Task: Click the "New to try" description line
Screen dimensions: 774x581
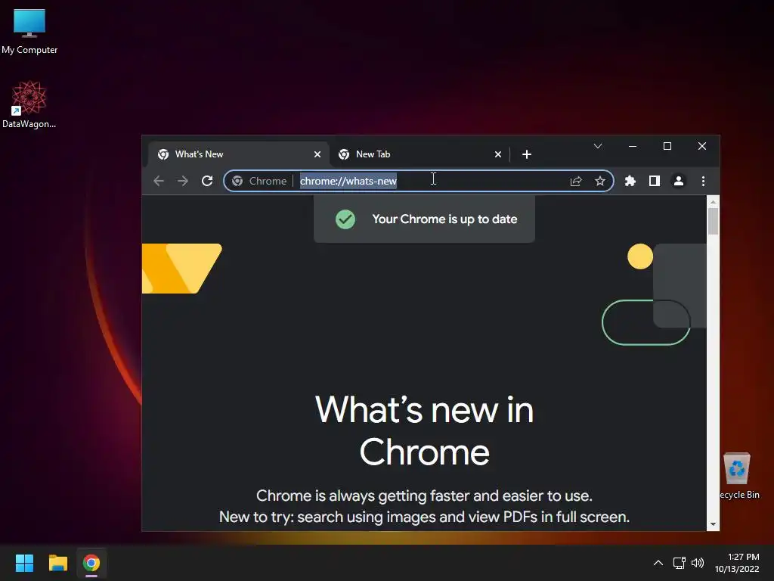Action: point(425,517)
